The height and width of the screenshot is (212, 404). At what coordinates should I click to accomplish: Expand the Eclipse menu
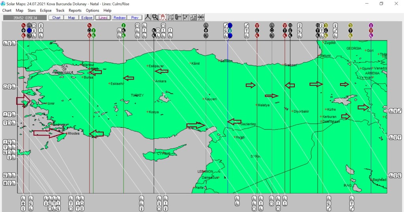point(45,11)
